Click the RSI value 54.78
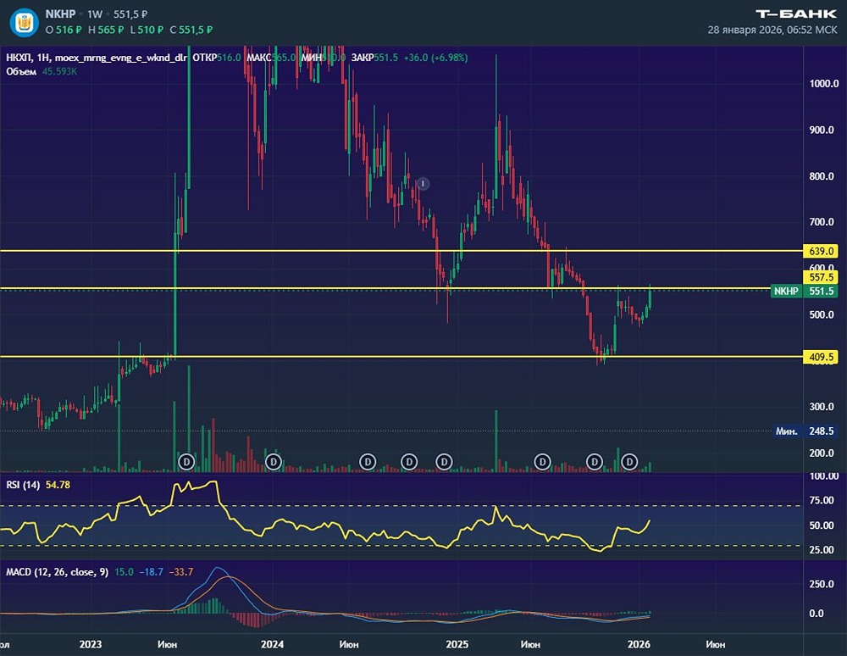This screenshot has height=656, width=847. 58,486
